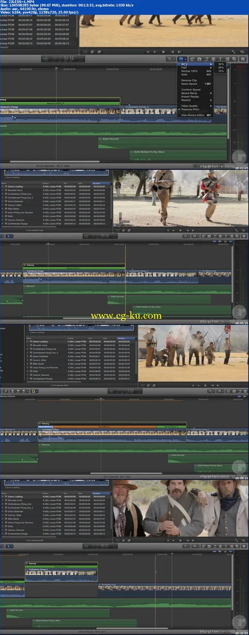Open the Fast submenu in retime menu
249x635 pixels.
(196, 67)
